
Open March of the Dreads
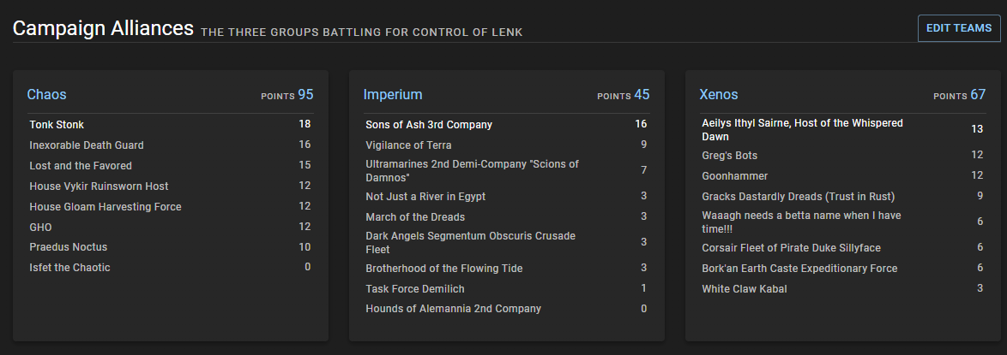click(415, 217)
